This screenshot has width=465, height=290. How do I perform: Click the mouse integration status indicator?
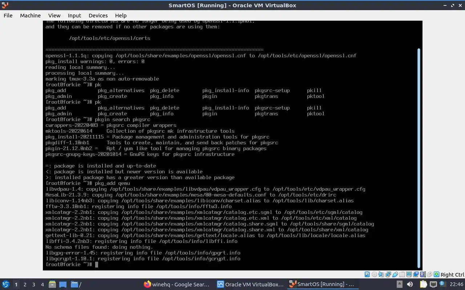coord(429,274)
